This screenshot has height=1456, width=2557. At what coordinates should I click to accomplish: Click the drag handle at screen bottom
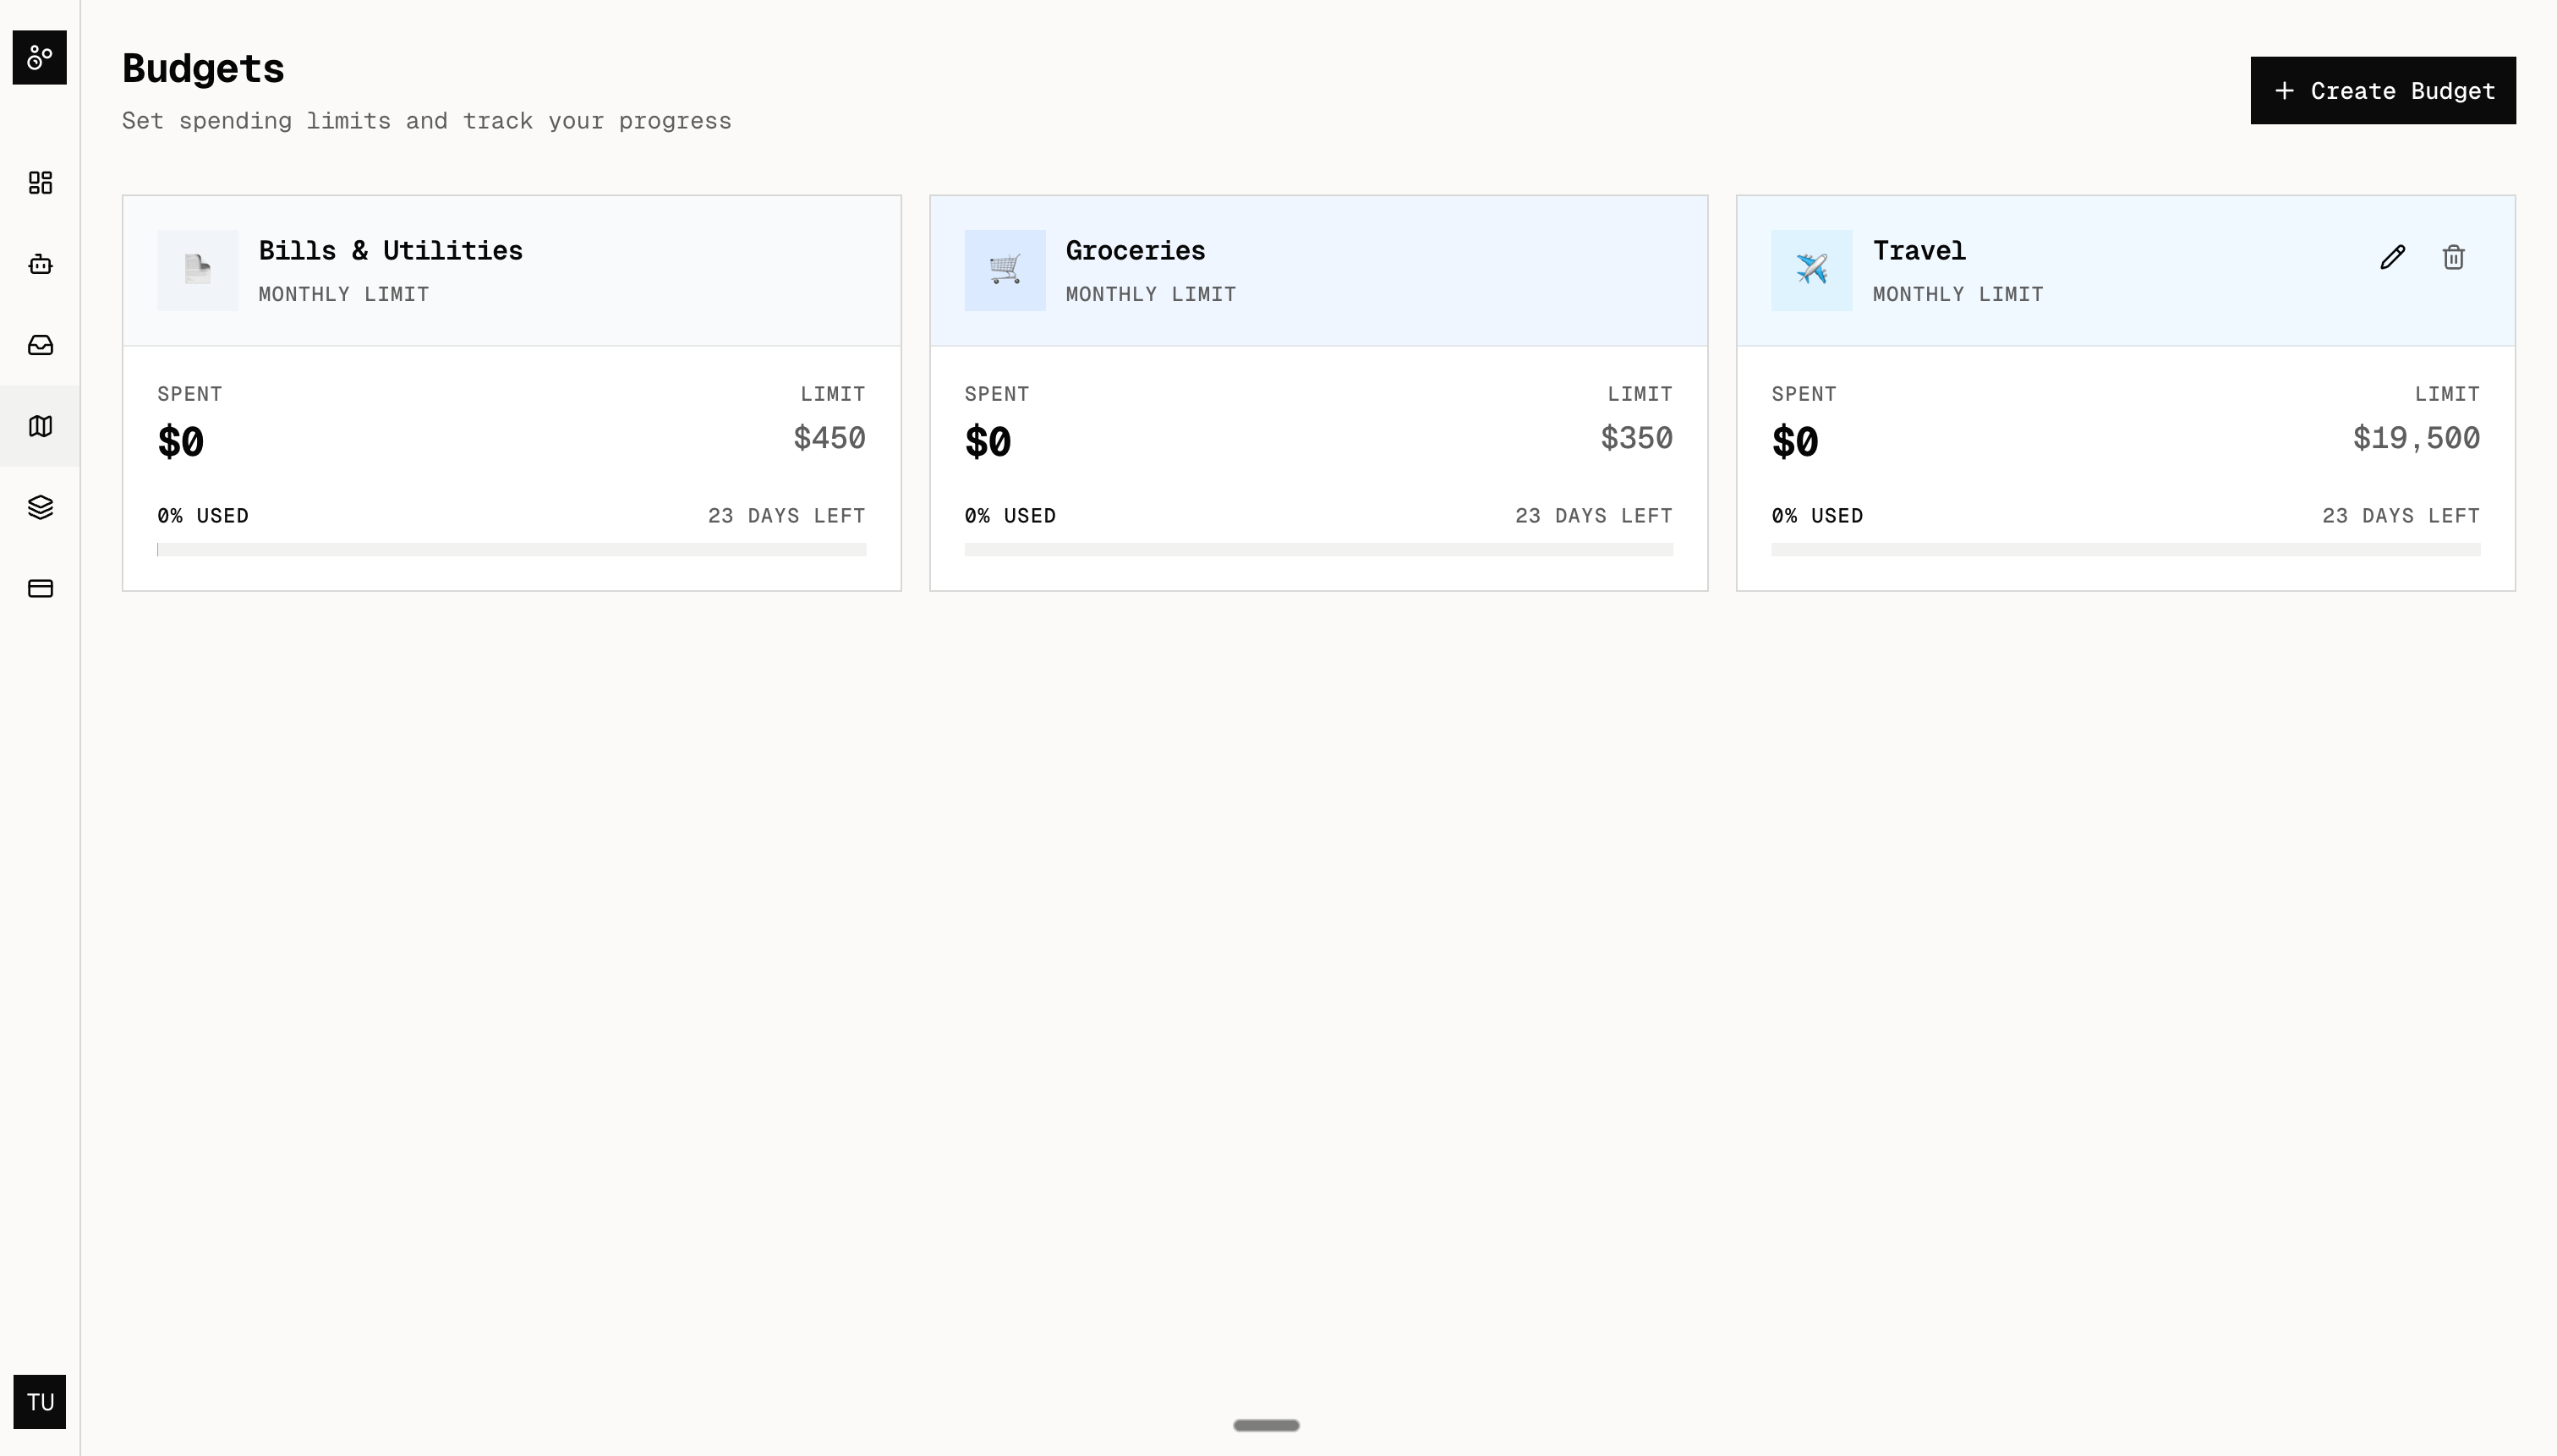(x=1265, y=1425)
